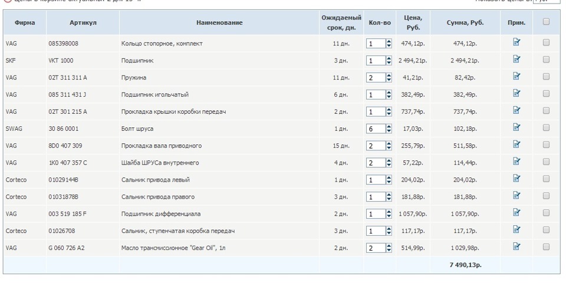Click note icon for Болт шруса row
Image resolution: width=566 pixels, height=283 pixels.
[x=516, y=127]
